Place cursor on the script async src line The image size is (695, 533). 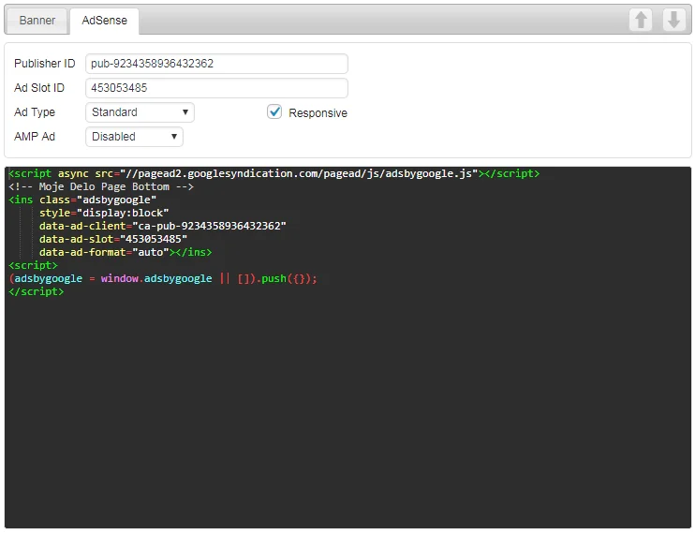(274, 173)
